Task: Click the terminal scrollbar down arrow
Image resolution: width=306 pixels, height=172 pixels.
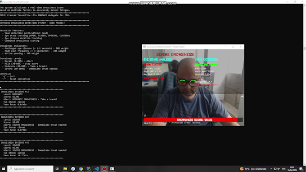Action: [x=305, y=164]
